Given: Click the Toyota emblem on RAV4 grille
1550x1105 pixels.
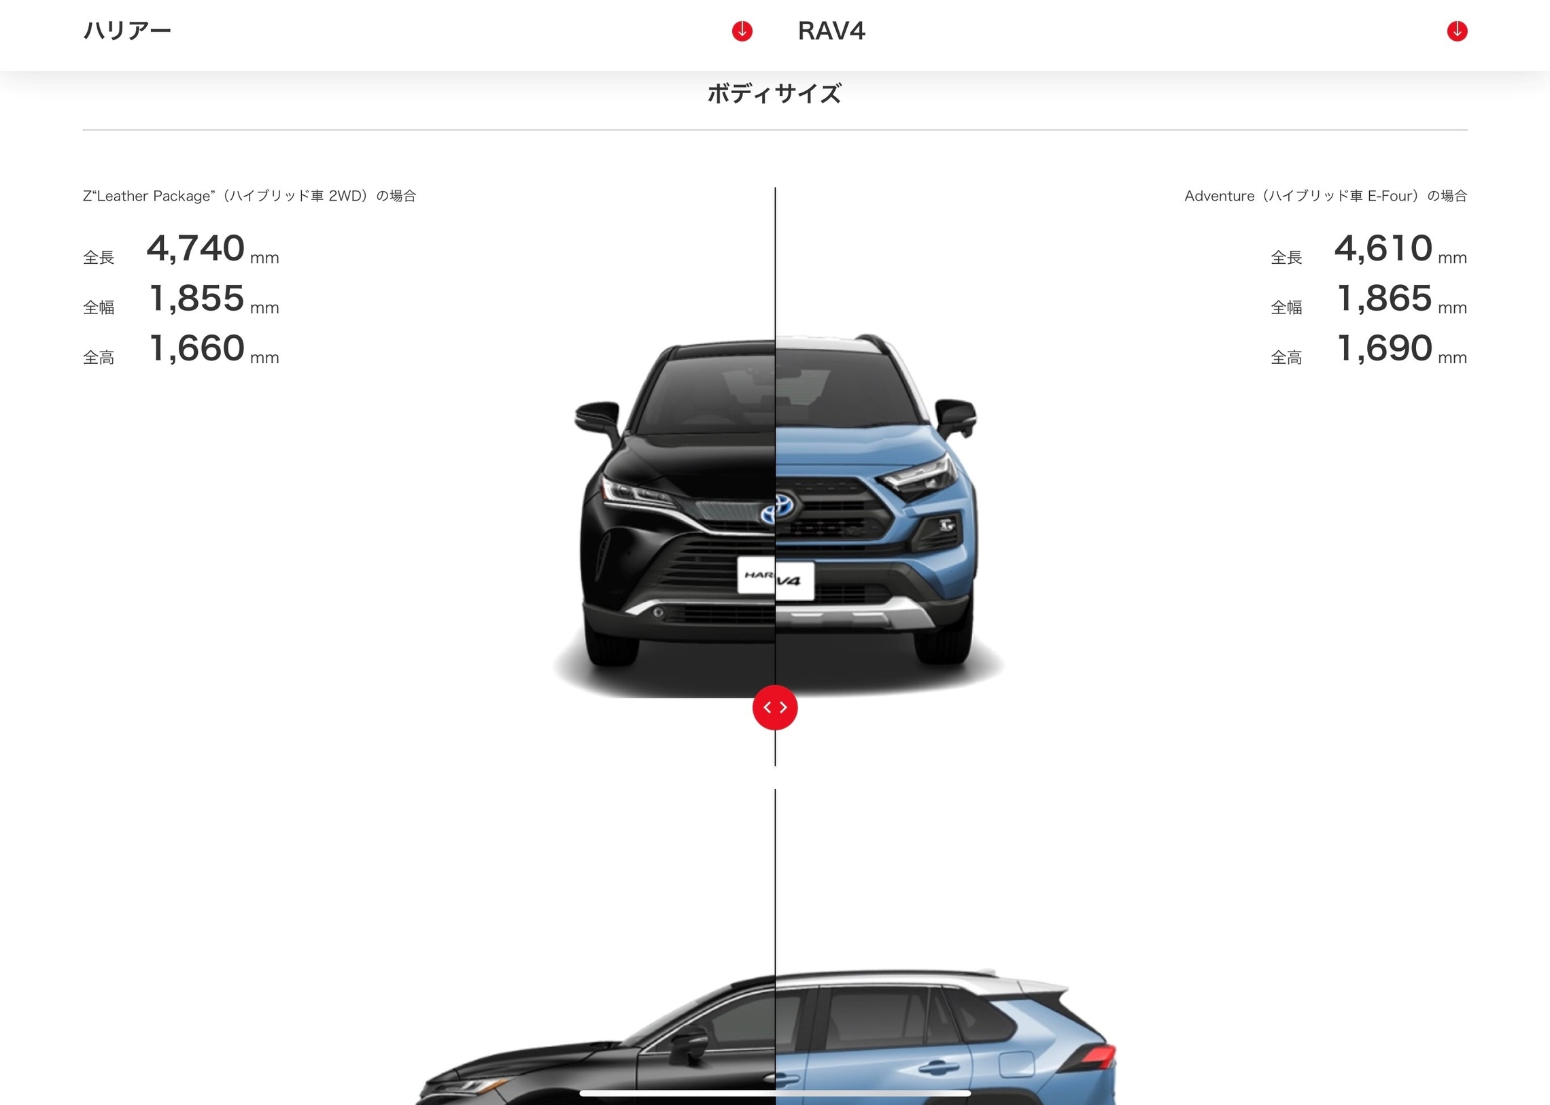Looking at the screenshot, I should (x=787, y=505).
